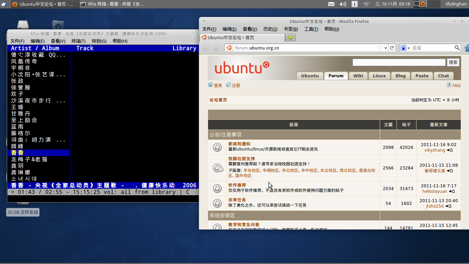
Task: Open the 新闻和通知 forum link
Action: pyautogui.click(x=239, y=144)
